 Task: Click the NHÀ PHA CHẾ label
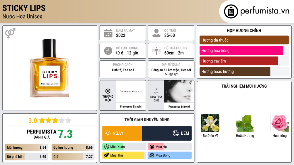[156, 99]
